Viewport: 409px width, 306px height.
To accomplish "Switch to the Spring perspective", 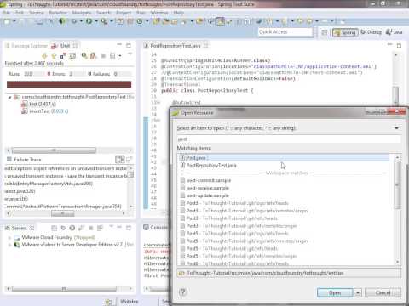I will coord(345,32).
